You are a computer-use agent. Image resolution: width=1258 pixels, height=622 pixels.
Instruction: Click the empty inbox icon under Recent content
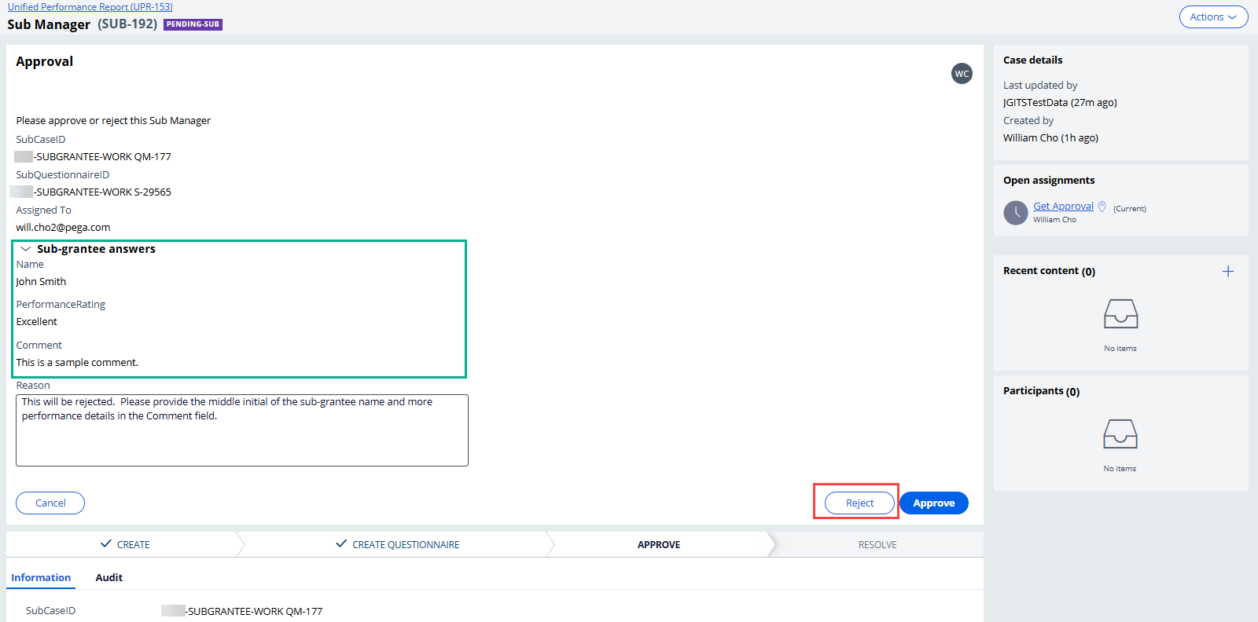point(1120,314)
